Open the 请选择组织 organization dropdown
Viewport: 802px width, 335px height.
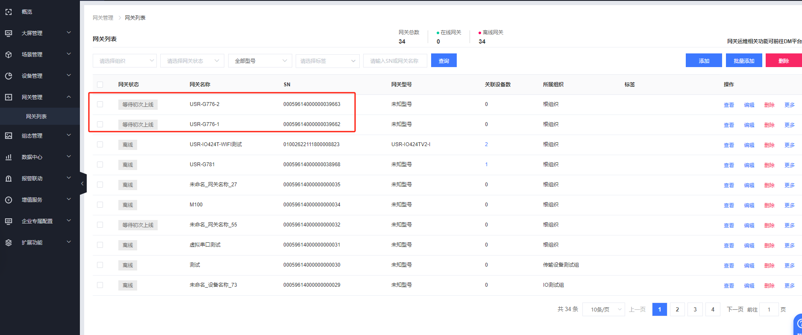click(124, 61)
